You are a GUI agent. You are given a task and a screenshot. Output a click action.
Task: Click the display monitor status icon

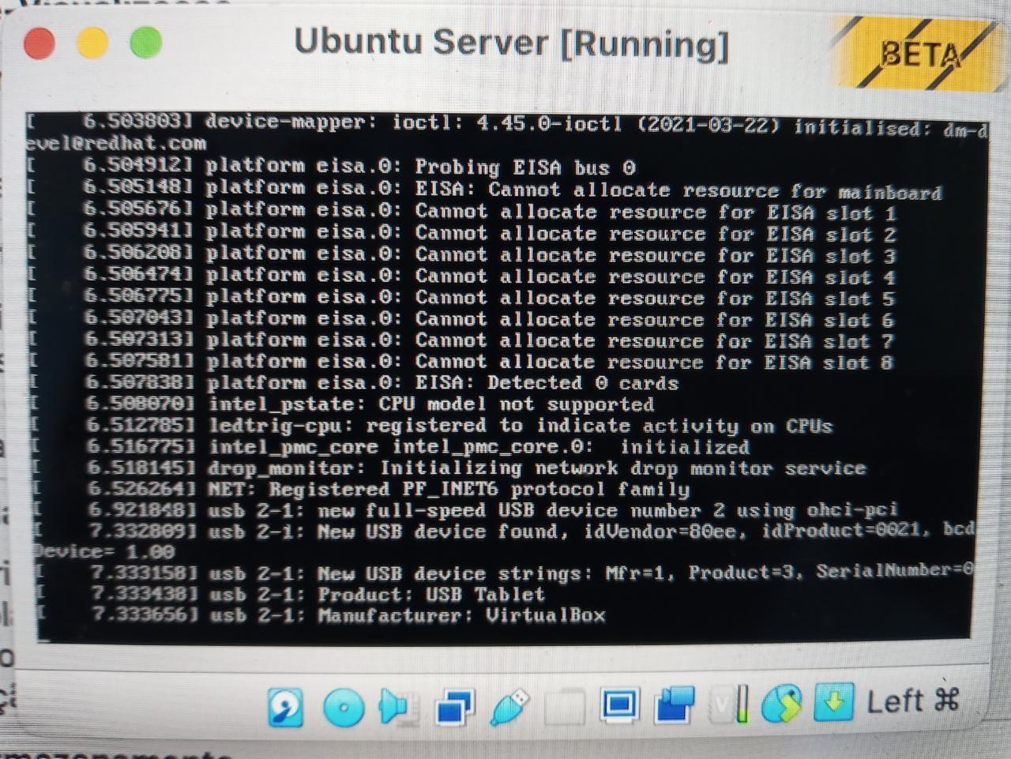click(620, 704)
